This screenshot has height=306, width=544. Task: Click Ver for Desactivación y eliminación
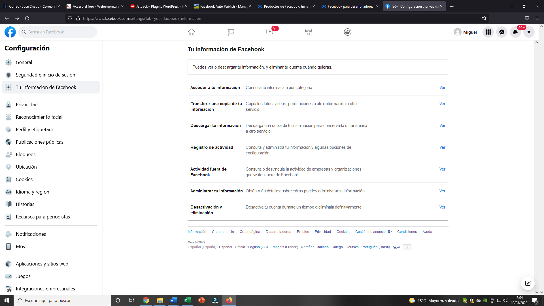442,207
